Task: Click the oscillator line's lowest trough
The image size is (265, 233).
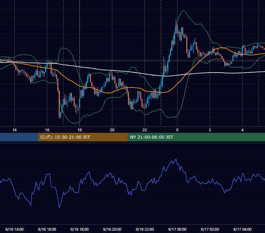Action: tap(59, 207)
